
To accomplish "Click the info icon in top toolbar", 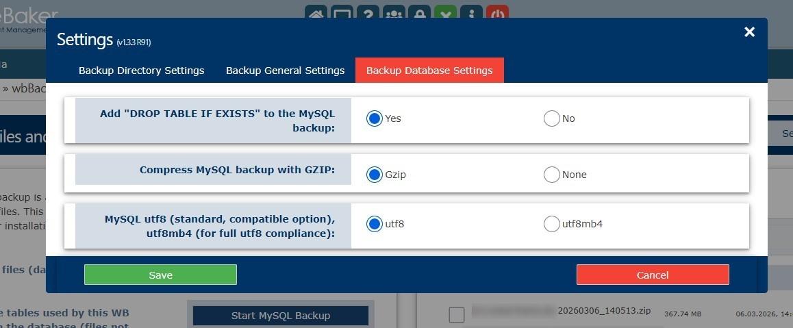I will click(x=471, y=13).
